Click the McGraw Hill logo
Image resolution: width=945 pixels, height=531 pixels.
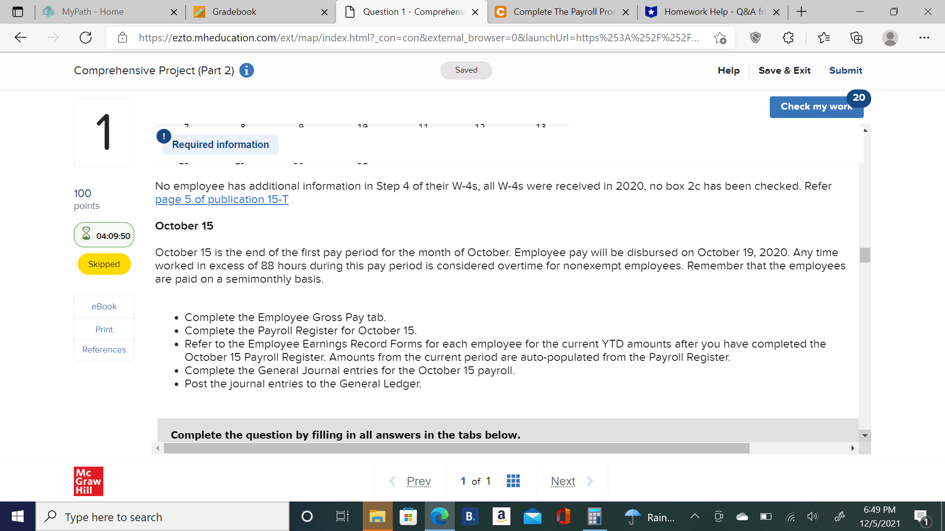[89, 481]
